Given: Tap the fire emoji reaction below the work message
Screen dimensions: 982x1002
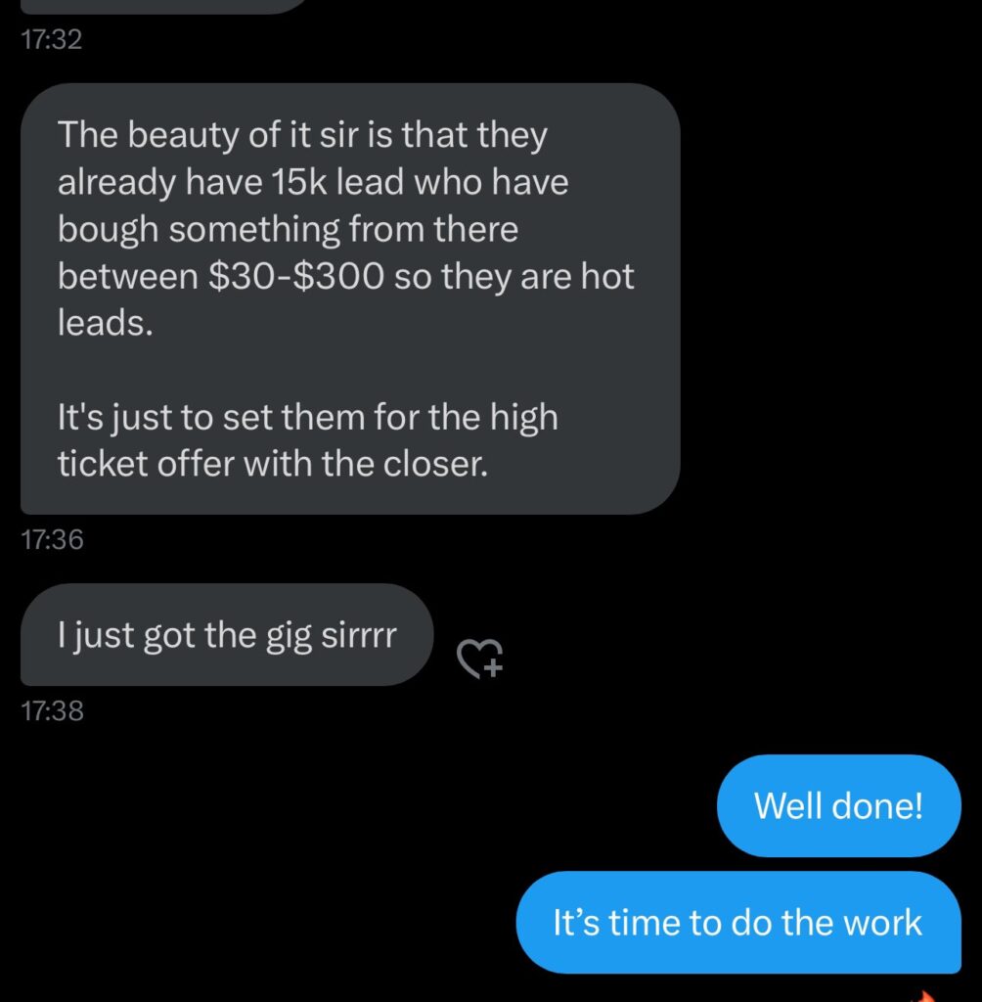Looking at the screenshot, I should click(x=924, y=995).
